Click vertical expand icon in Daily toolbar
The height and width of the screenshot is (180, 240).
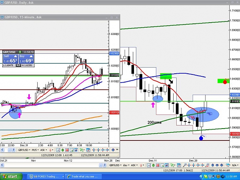pyautogui.click(x=198, y=165)
